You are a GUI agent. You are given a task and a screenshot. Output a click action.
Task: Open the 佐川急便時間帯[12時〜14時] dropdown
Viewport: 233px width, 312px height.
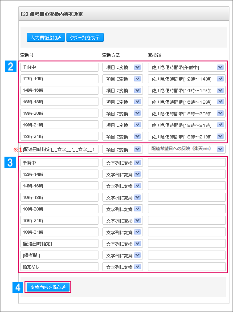point(187,79)
